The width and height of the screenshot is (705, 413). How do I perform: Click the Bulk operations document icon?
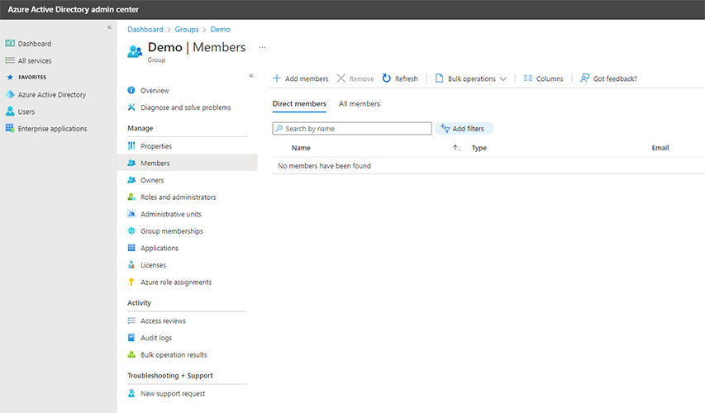[439, 78]
